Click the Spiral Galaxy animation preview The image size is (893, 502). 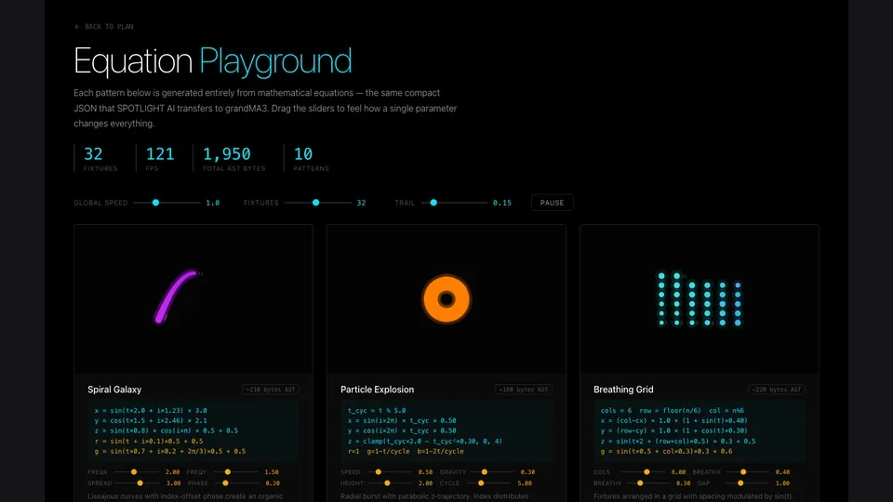[193, 299]
